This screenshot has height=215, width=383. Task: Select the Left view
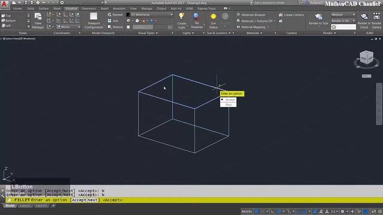[x=6, y=26]
